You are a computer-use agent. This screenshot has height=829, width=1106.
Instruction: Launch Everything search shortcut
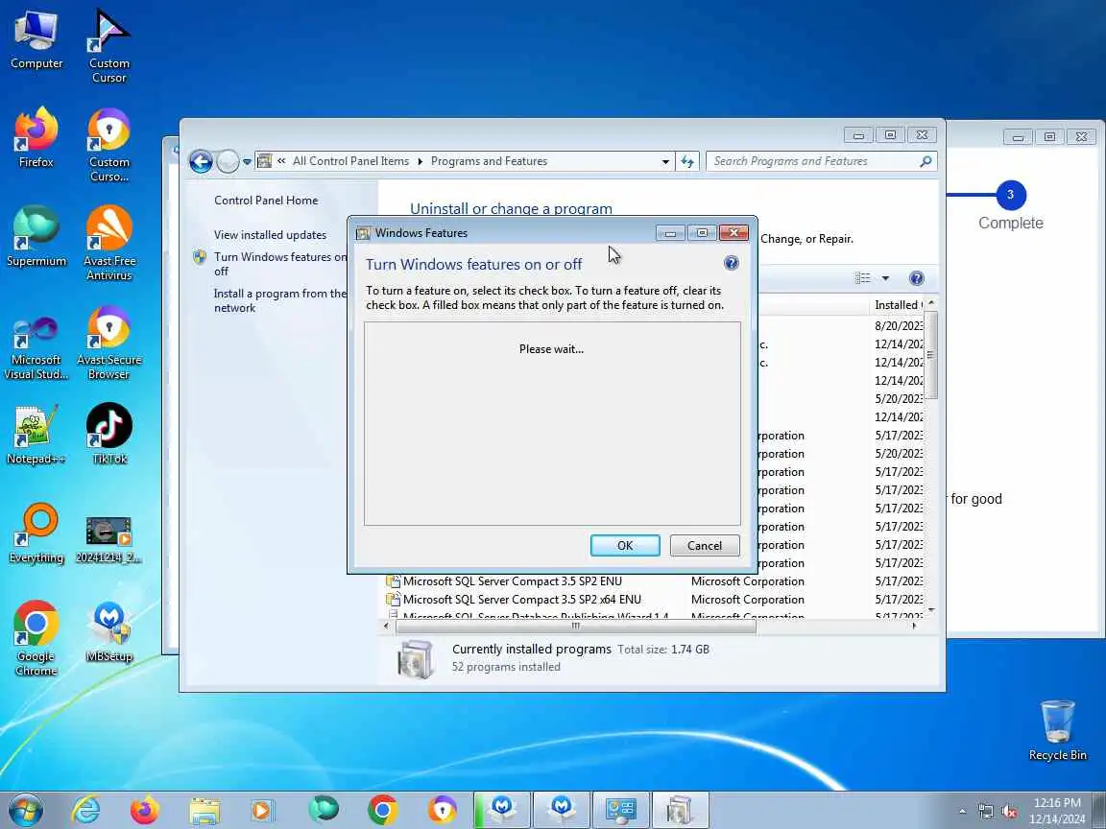tap(36, 533)
